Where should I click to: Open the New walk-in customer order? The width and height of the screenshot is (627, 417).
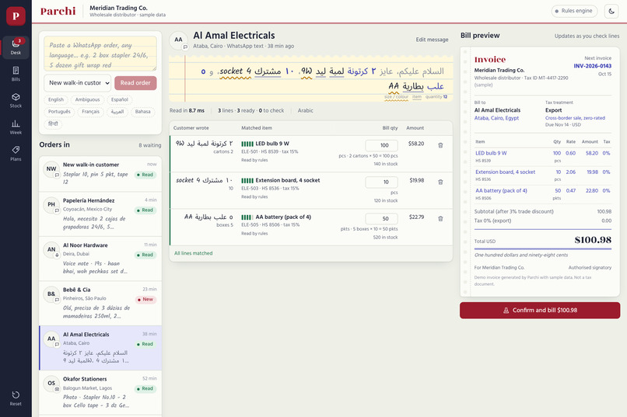pyautogui.click(x=100, y=174)
